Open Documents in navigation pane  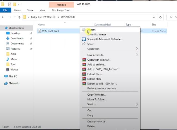[17, 44]
